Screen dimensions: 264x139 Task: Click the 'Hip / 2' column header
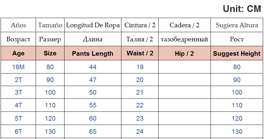[184, 54]
